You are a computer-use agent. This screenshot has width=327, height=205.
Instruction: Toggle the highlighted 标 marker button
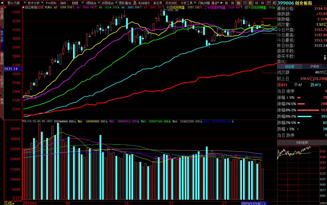click(x=238, y=3)
